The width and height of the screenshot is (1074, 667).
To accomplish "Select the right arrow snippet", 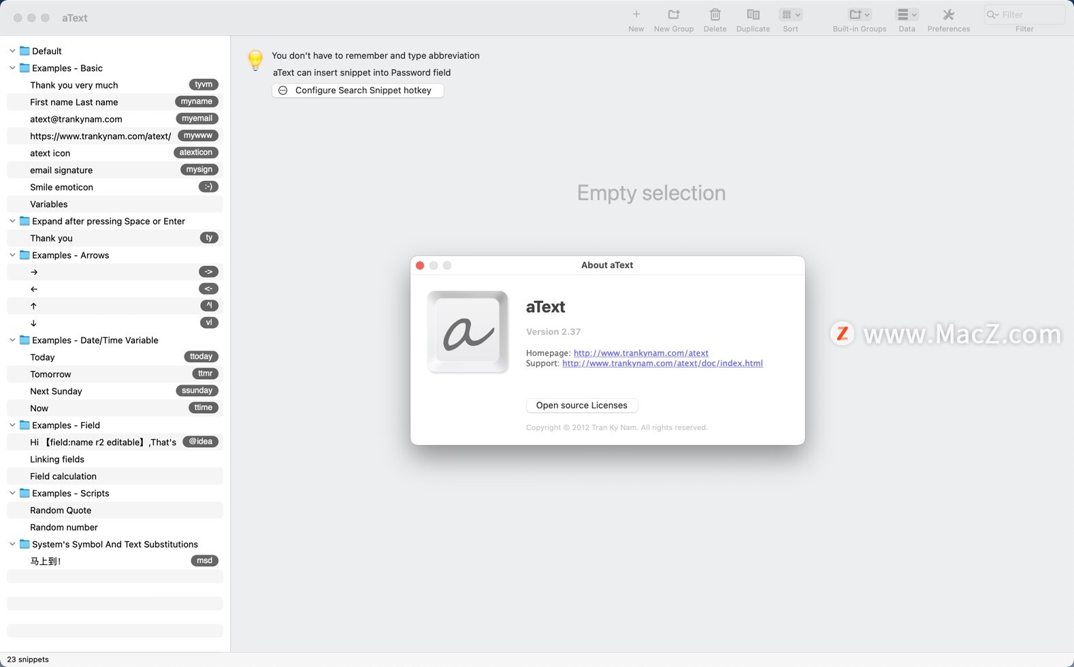I will coord(115,272).
